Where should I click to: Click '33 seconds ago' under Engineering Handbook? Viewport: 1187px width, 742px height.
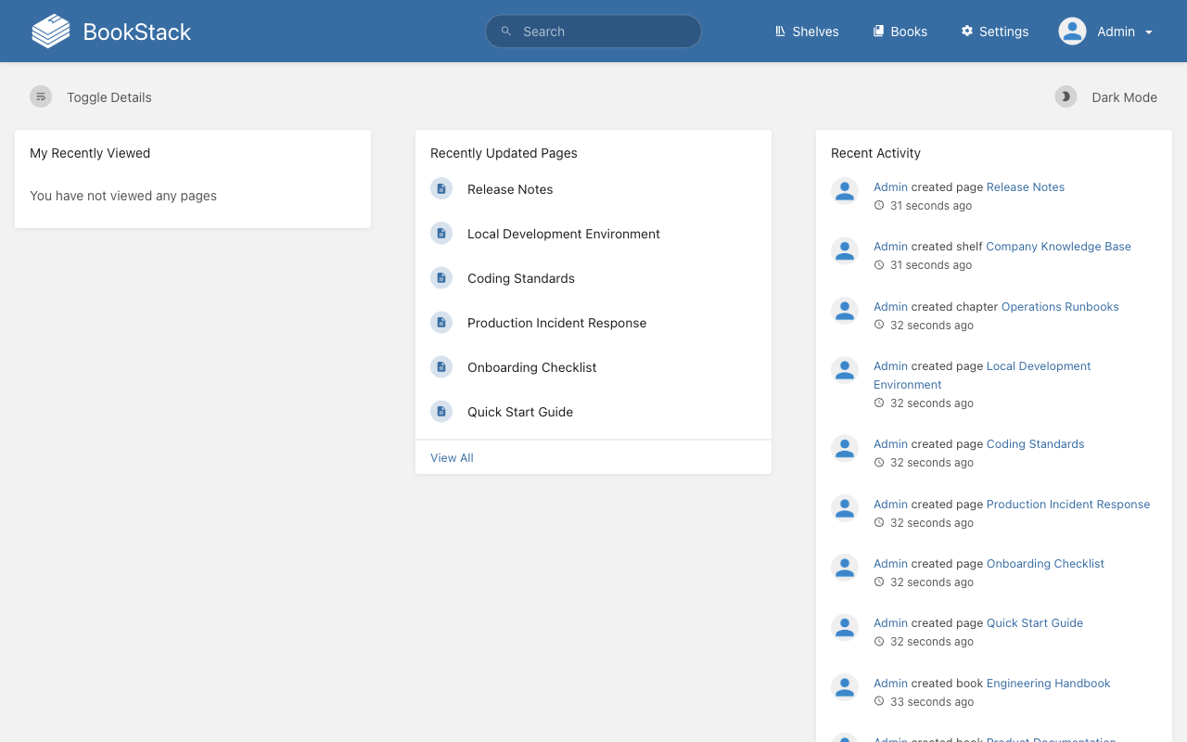[932, 701]
